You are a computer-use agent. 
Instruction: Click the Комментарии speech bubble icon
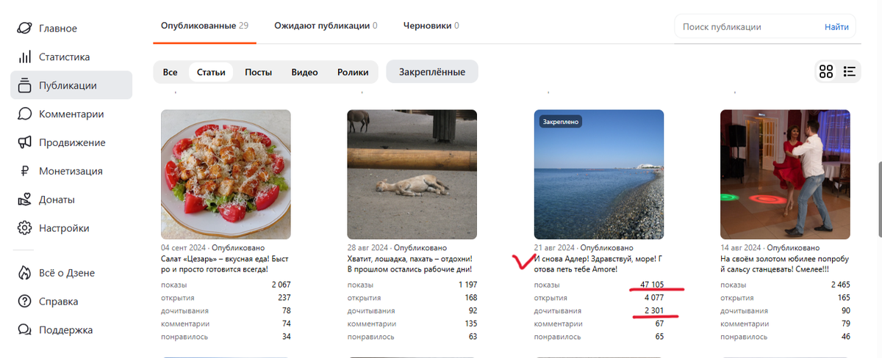pyautogui.click(x=25, y=114)
